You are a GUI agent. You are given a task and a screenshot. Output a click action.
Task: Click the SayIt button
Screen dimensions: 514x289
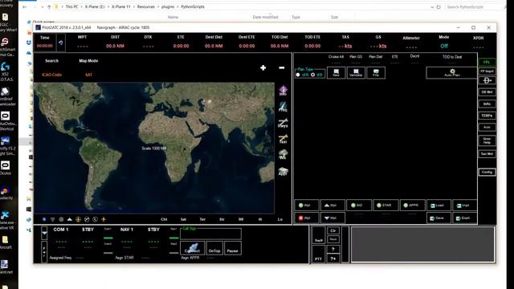pyautogui.click(x=318, y=235)
